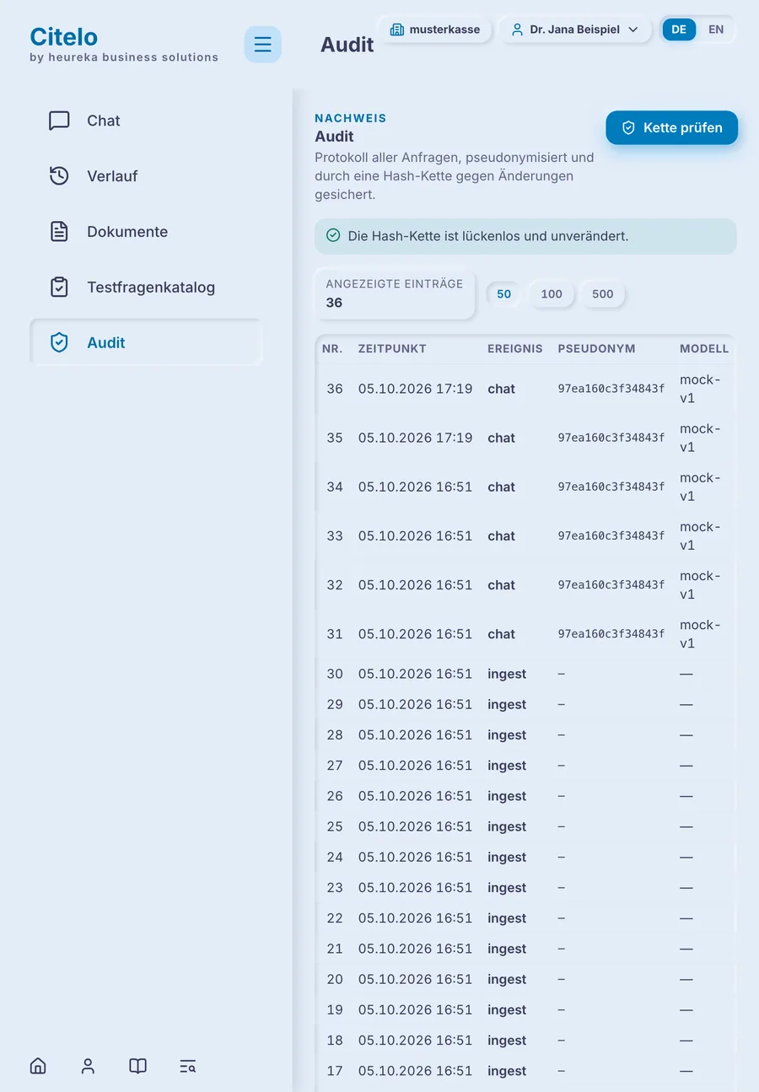Click the musterkasse tenant button
This screenshot has height=1092, width=759.
434,30
